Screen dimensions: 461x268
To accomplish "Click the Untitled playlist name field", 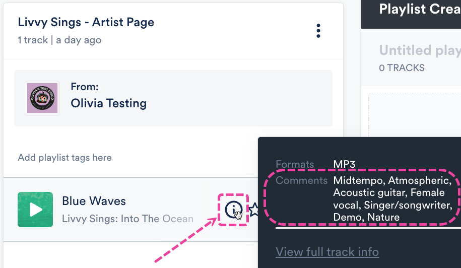I will click(419, 50).
